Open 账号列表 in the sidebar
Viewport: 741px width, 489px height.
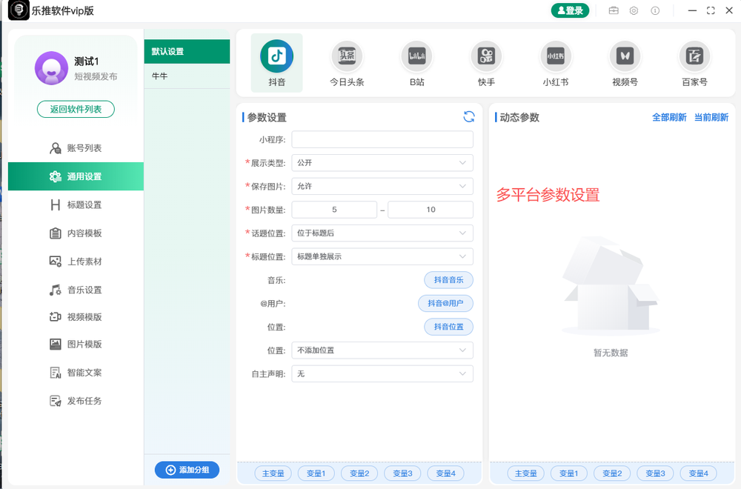[x=75, y=147]
